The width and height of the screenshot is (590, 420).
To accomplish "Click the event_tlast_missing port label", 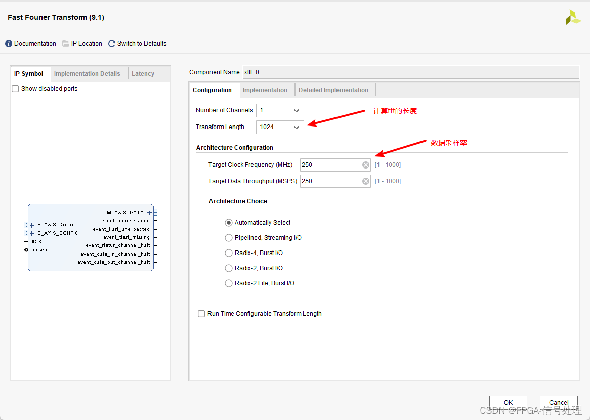I will (x=127, y=237).
